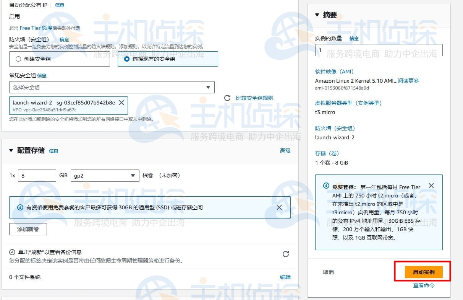Viewport: 463px width, 300px height.
Task: Click the refresh icon beside 比较安全组规则
Action: coord(227,98)
